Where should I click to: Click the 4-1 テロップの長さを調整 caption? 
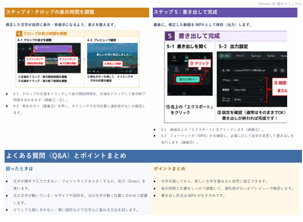pos(34,40)
